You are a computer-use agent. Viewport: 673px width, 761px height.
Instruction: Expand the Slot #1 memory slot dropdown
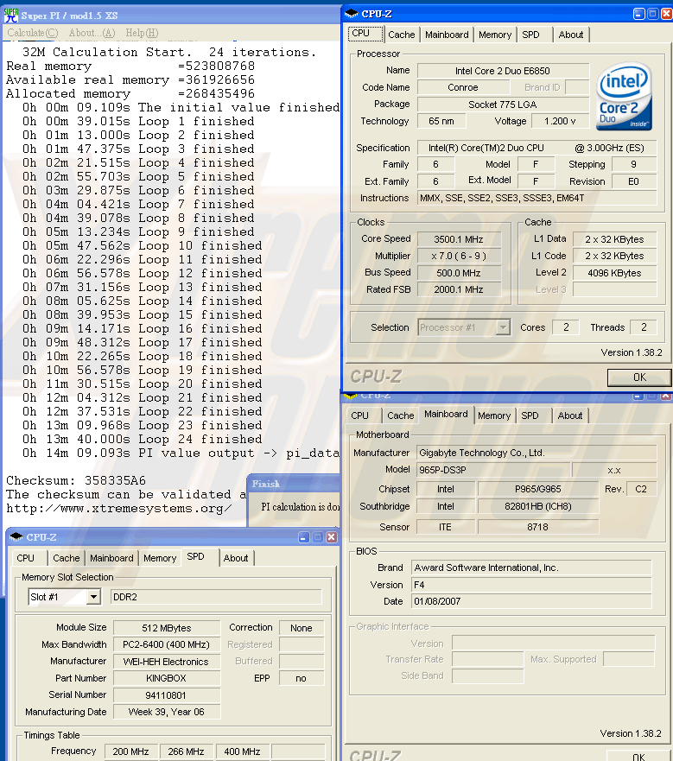(x=93, y=597)
